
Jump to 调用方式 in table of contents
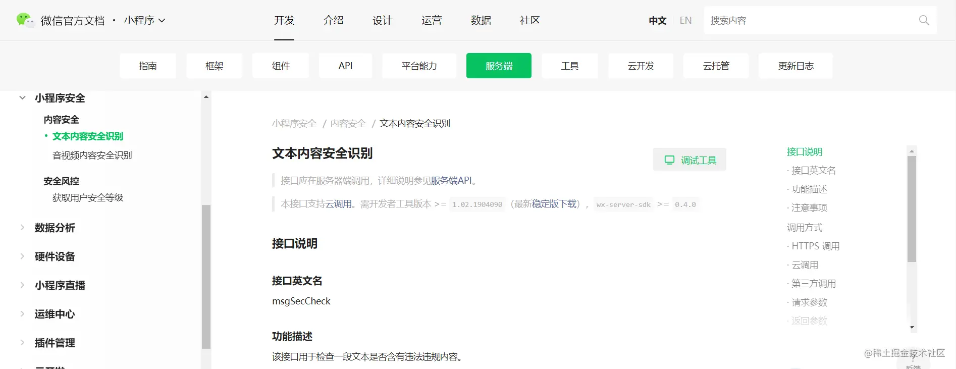click(x=805, y=228)
